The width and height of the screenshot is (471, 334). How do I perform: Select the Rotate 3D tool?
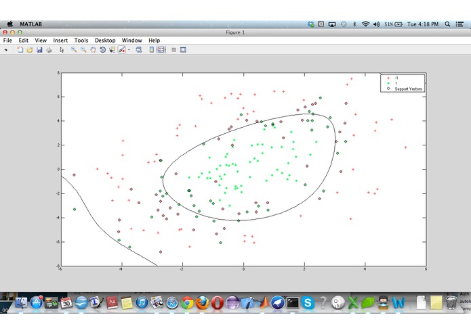point(103,50)
